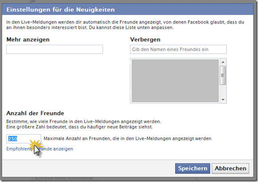The image size is (258, 182).
Task: Click the 'Anzahl der Freunde' heading
Action: [x=35, y=113]
